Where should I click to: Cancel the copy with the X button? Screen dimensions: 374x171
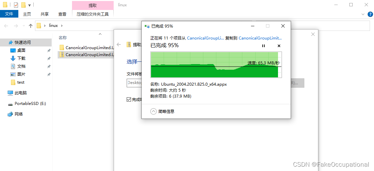coord(279,46)
